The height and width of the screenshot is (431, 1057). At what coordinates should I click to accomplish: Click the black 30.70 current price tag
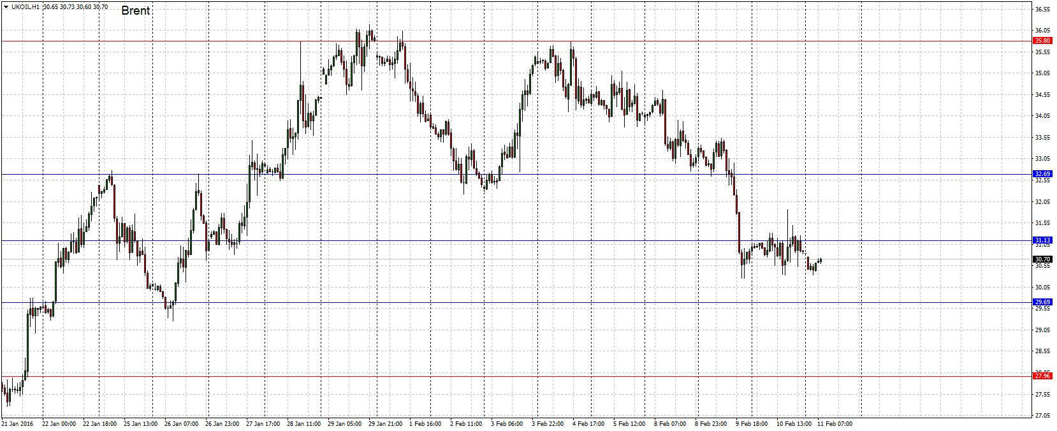coord(1042,259)
